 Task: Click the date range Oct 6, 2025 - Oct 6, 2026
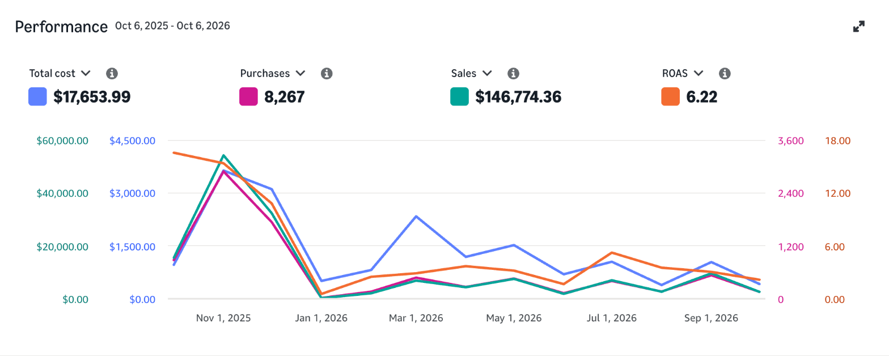click(172, 26)
